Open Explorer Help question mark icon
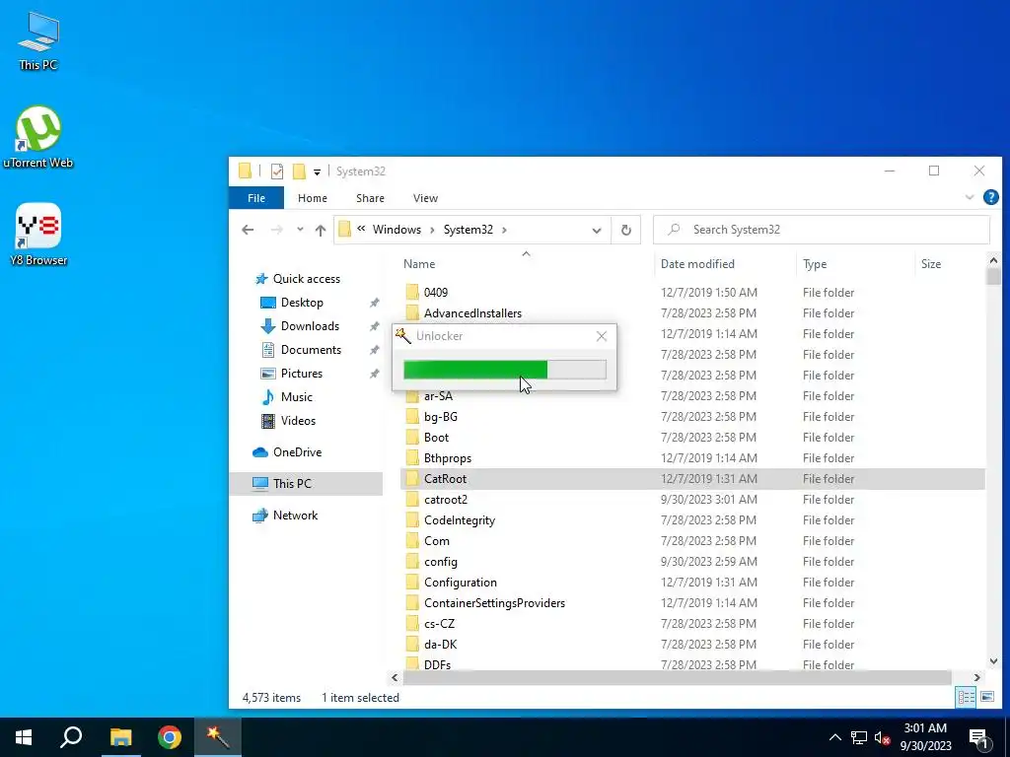1010x757 pixels. 990,197
